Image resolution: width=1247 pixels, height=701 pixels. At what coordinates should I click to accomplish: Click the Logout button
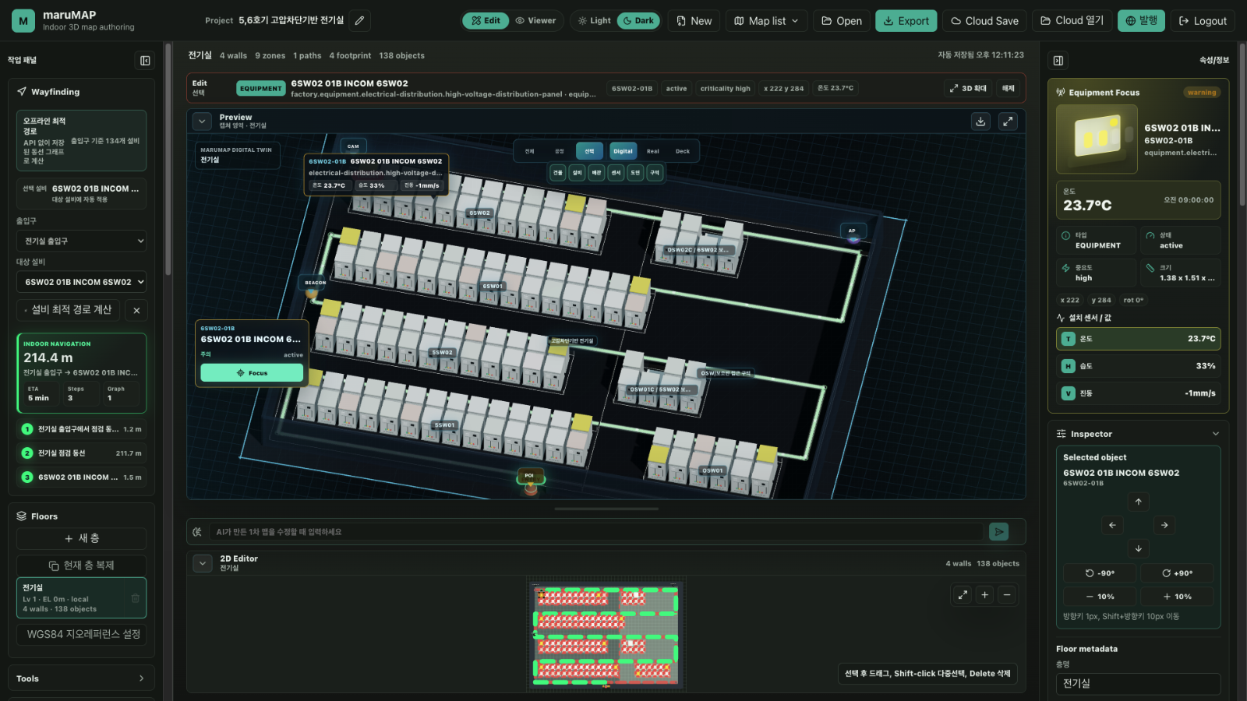click(1203, 21)
